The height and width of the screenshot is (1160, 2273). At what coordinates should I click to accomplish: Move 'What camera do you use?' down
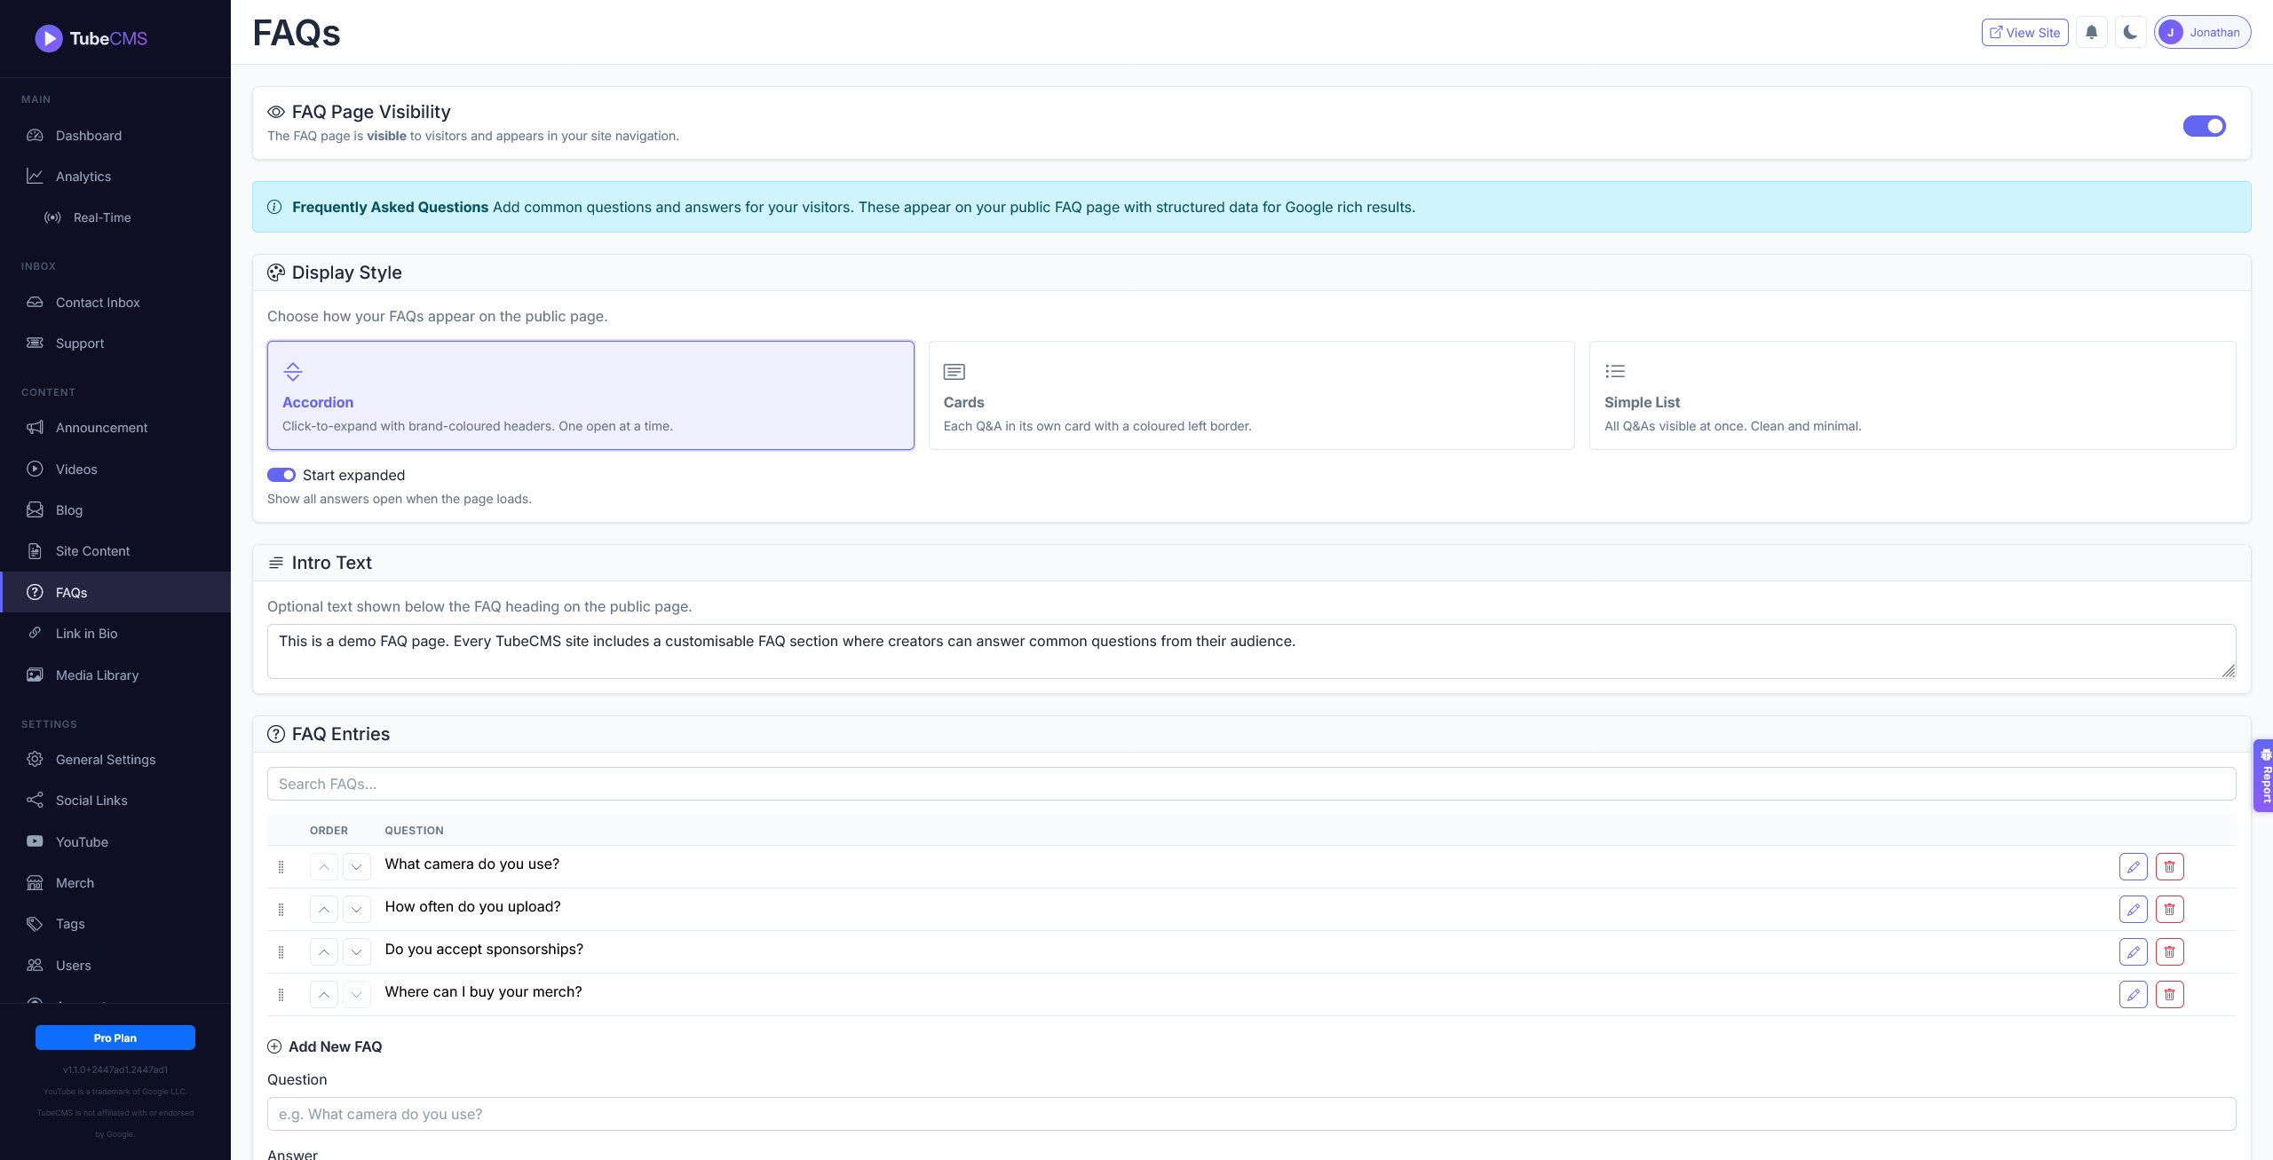tap(357, 866)
